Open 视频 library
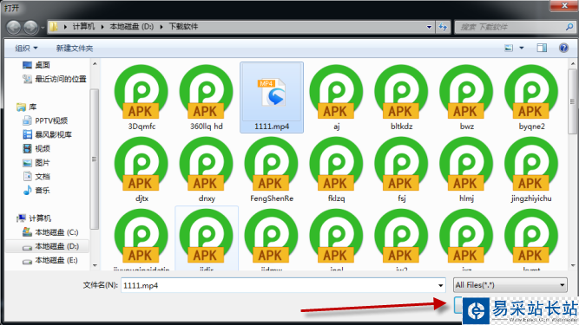Viewport: 579px width, 325px height. [x=36, y=149]
